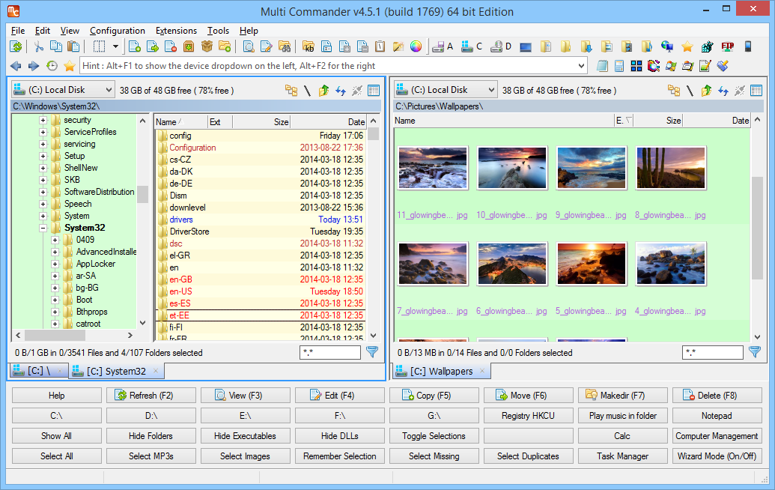Click the color wheel icon in toolbar
Viewport: 775px width, 490px height.
pyautogui.click(x=416, y=46)
